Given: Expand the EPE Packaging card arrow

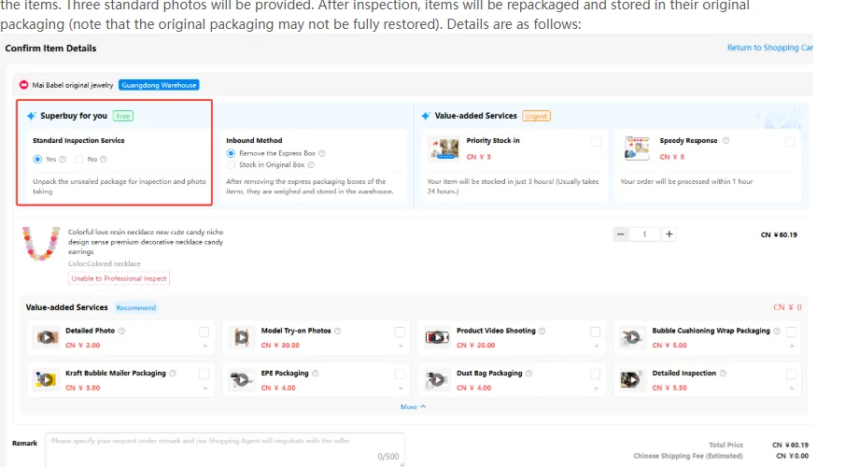Looking at the screenshot, I should pos(401,389).
